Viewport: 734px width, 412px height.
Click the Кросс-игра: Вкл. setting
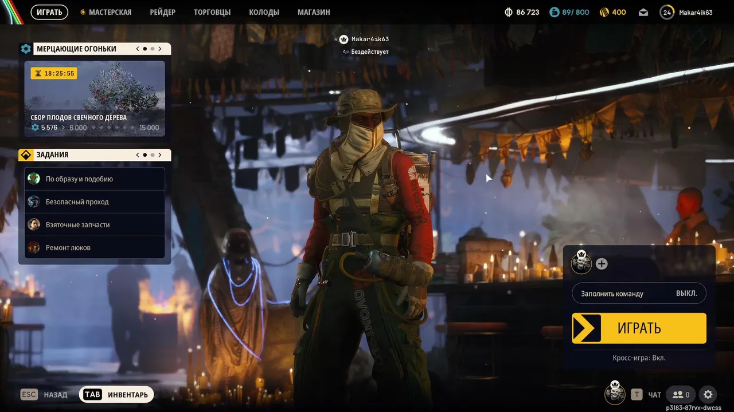point(639,358)
